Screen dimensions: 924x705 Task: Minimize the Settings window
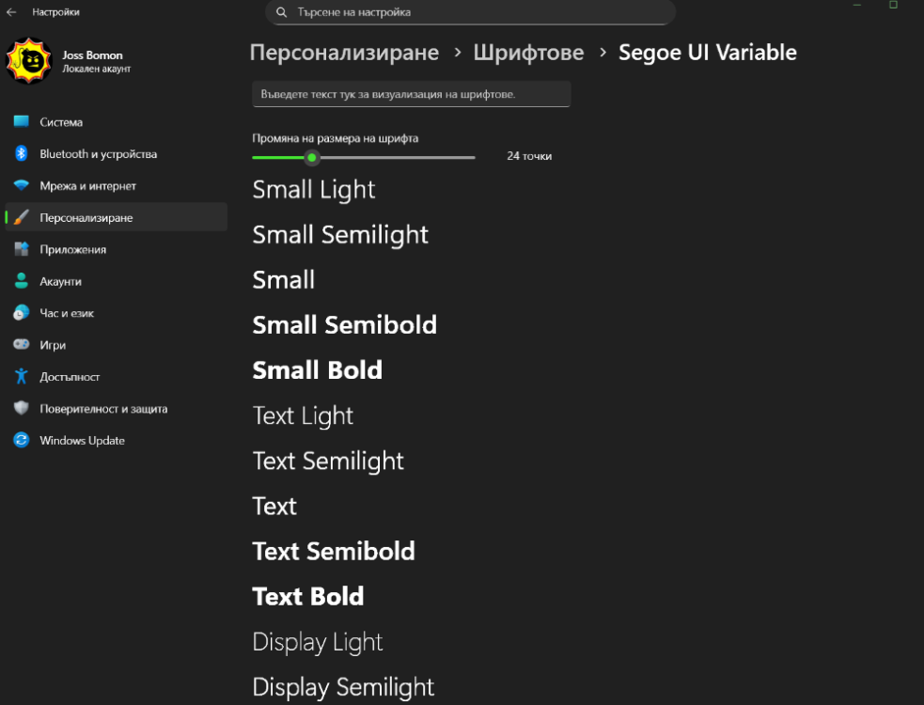tap(857, 6)
